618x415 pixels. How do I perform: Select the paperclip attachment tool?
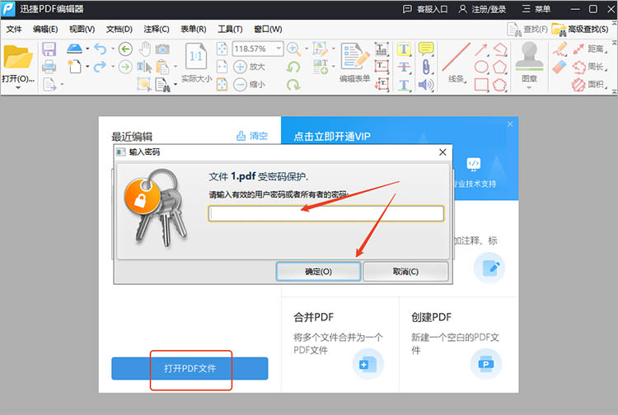pyautogui.click(x=426, y=67)
